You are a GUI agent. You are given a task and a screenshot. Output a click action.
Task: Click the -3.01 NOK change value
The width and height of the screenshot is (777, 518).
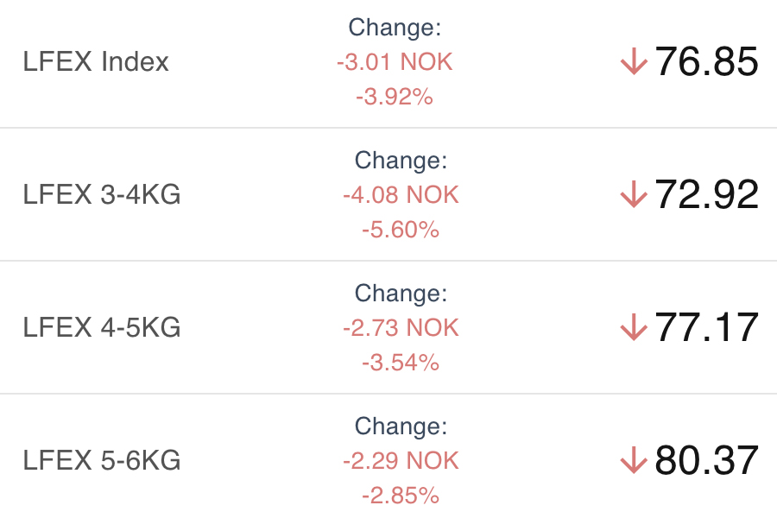coord(395,62)
